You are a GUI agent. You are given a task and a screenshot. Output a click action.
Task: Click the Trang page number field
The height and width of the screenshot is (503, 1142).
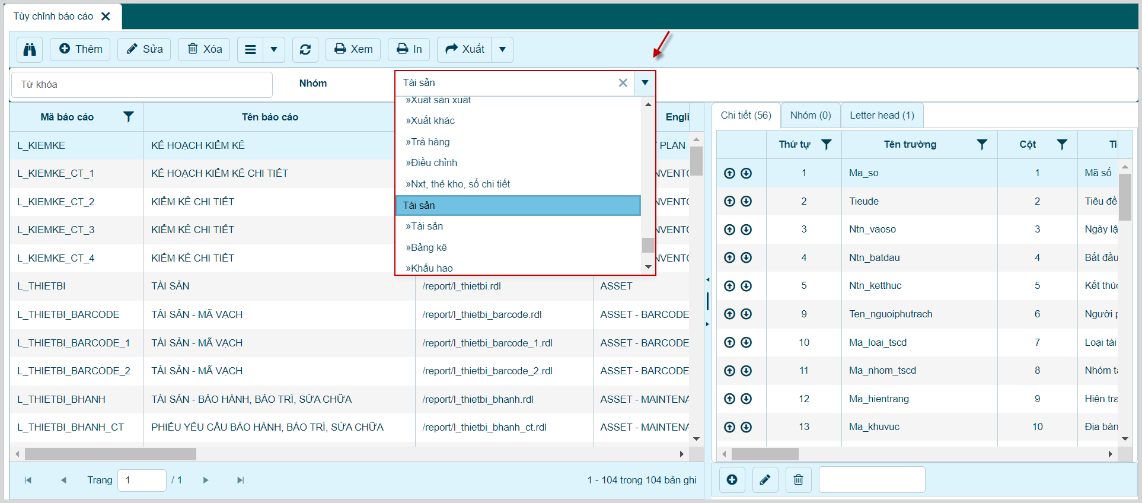pyautogui.click(x=142, y=480)
